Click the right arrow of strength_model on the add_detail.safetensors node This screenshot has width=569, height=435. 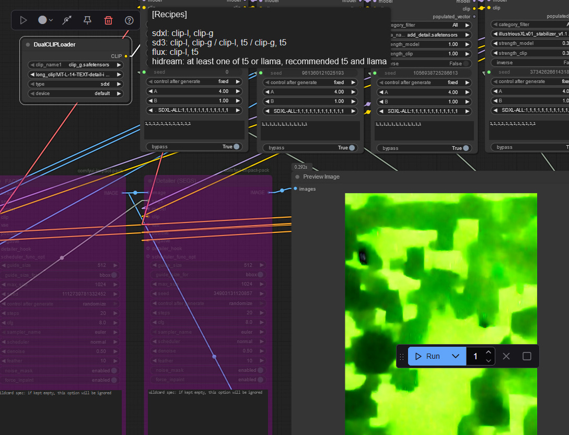coord(467,44)
